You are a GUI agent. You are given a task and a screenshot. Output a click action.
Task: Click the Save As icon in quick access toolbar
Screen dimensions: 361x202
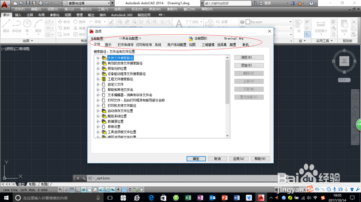(x=34, y=3)
